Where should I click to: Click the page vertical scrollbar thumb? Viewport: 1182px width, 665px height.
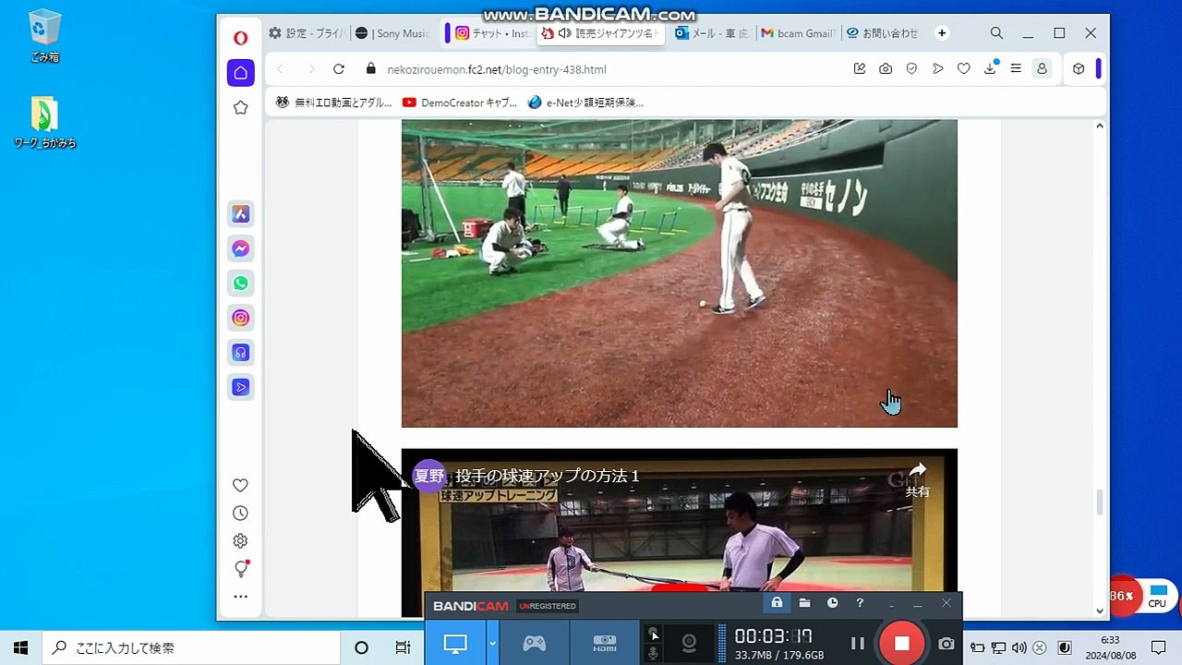click(1099, 503)
